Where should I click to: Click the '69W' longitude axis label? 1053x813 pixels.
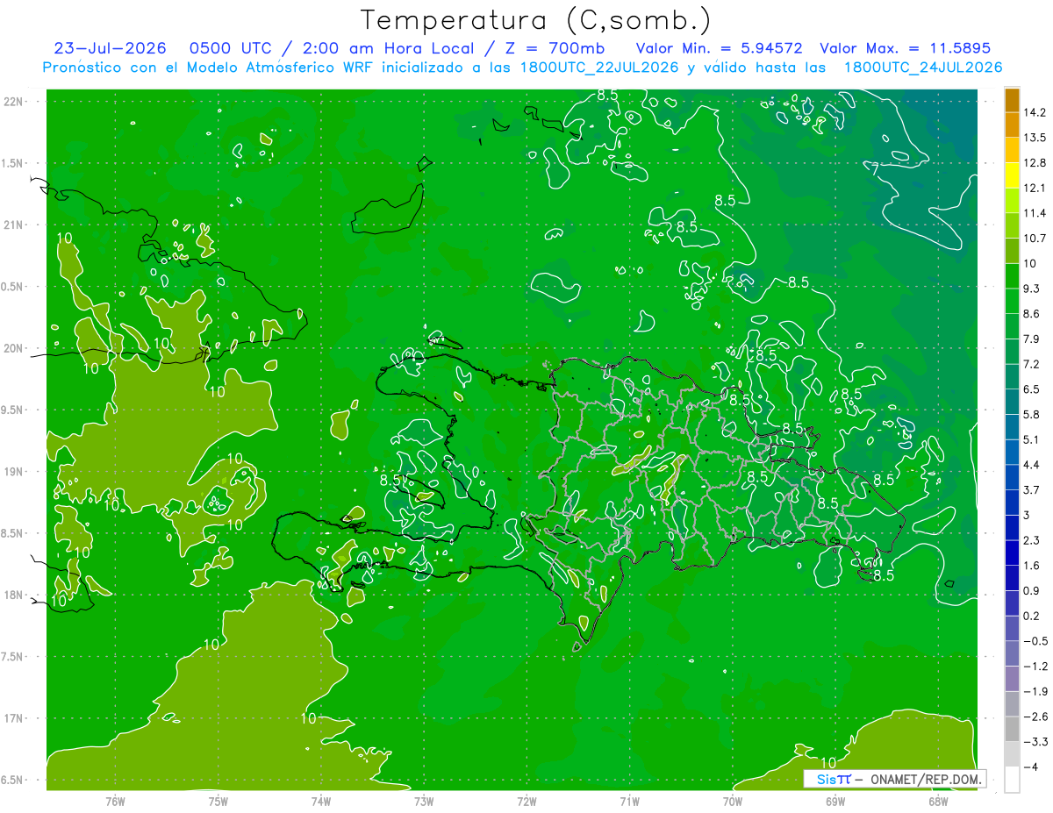click(x=835, y=802)
